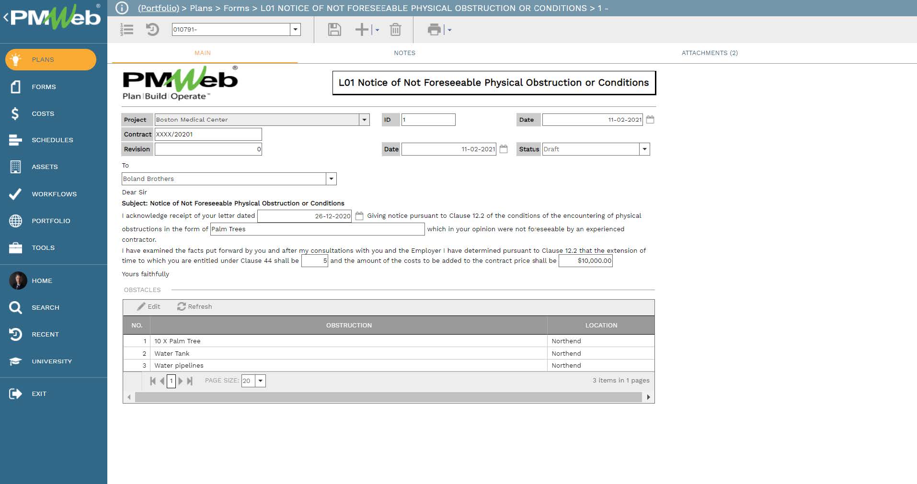Expand the Project dropdown Boston Medical Center

point(364,120)
